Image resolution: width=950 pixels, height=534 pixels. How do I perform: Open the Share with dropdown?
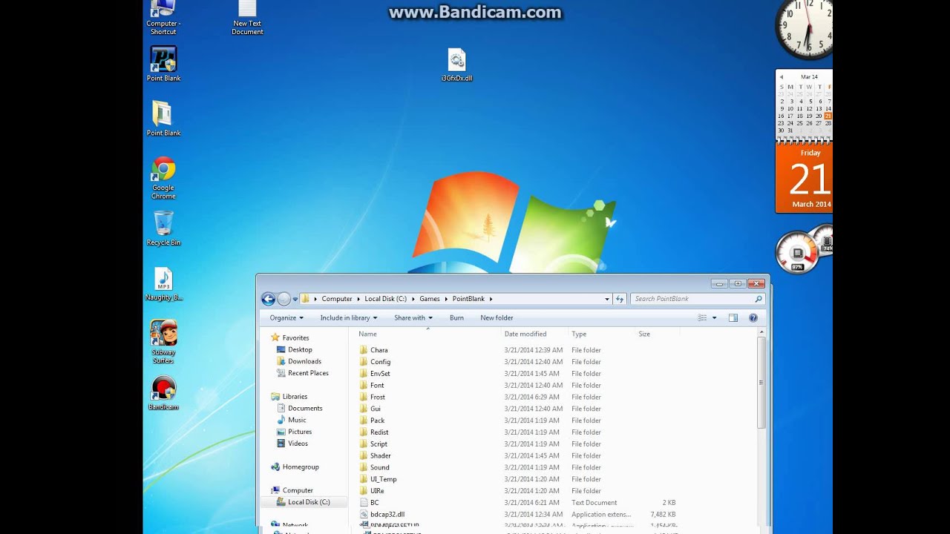(x=413, y=317)
